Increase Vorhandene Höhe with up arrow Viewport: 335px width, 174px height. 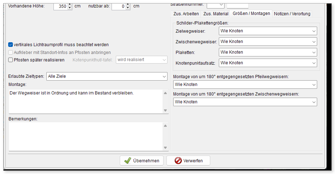(69, 5)
